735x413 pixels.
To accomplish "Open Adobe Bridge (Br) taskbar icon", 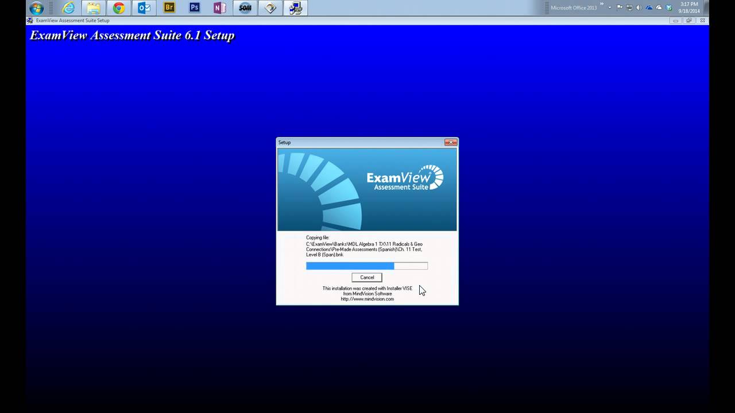I will point(169,8).
